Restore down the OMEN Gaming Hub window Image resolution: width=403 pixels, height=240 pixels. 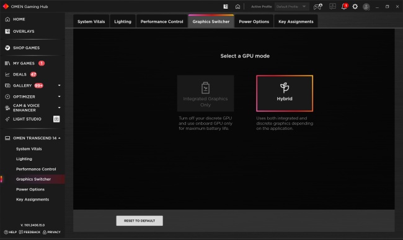(x=387, y=7)
